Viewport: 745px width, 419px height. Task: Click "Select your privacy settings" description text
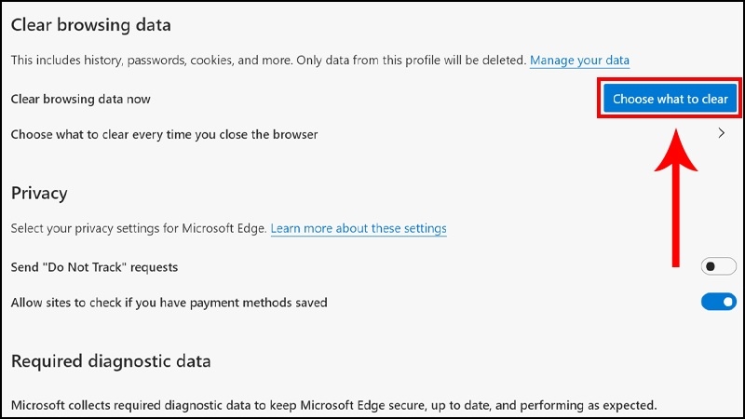[x=138, y=228]
